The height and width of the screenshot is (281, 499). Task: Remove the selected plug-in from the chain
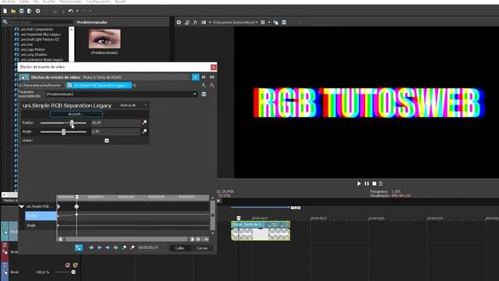(212, 85)
